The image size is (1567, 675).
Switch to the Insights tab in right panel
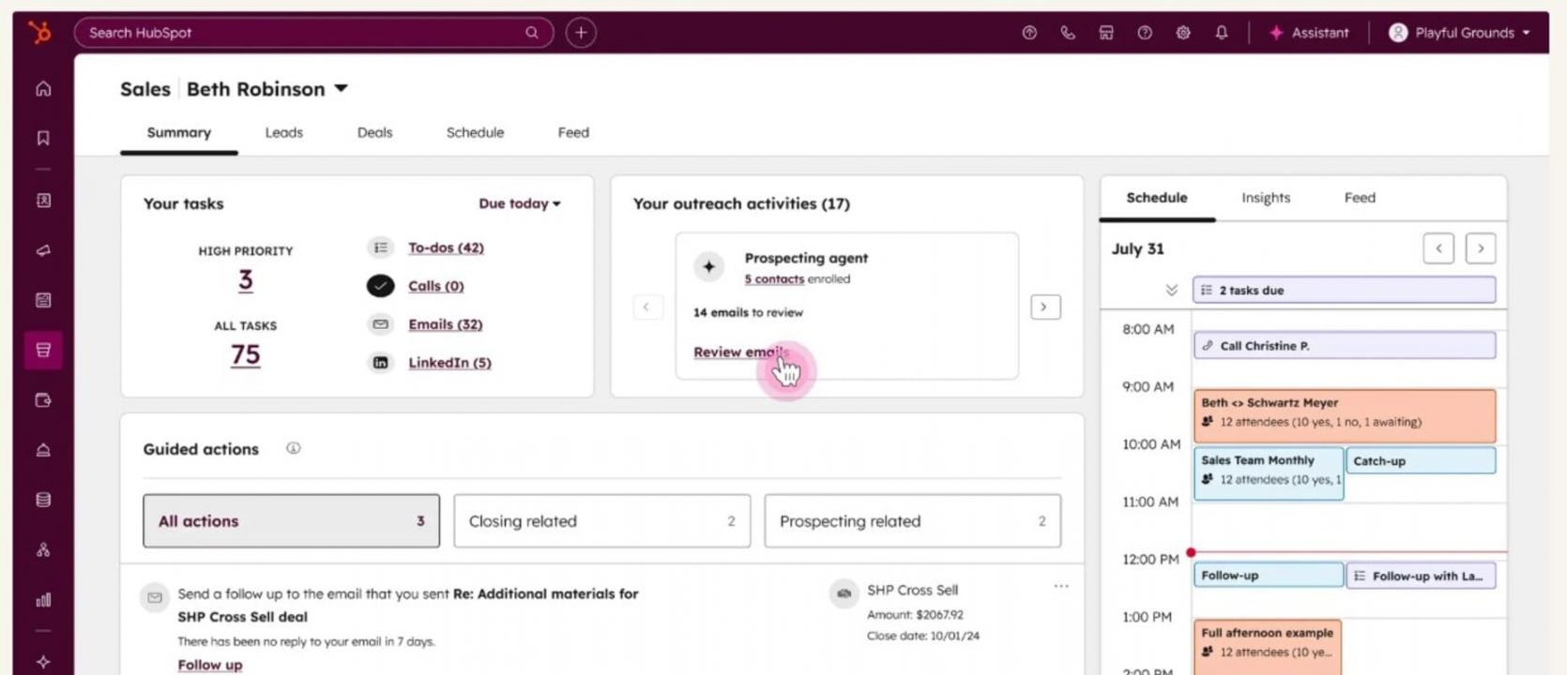pyautogui.click(x=1266, y=198)
